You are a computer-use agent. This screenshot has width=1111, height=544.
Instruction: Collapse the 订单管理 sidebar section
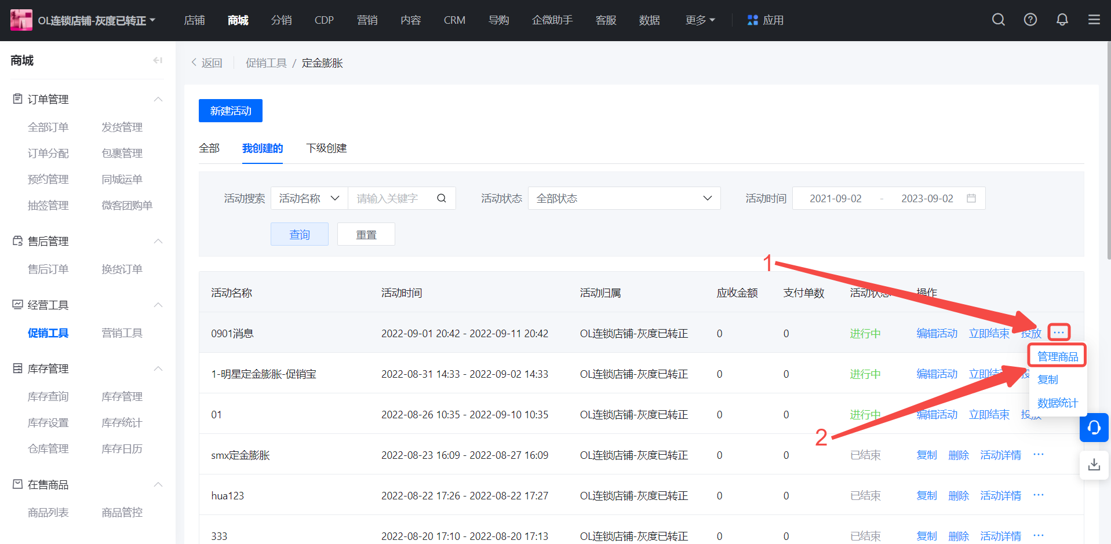pos(158,99)
